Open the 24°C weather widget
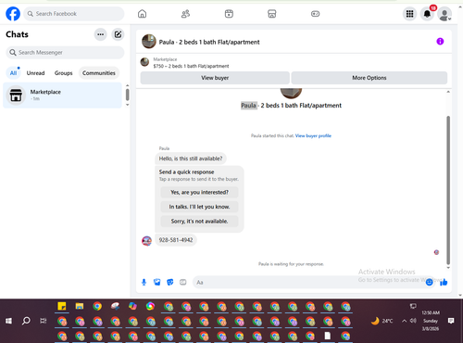The height and width of the screenshot is (343, 463). 382,321
